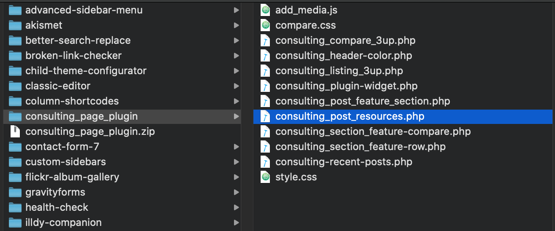Expand the classic-editor folder arrow
Screen dimensions: 555x231
click(236, 86)
